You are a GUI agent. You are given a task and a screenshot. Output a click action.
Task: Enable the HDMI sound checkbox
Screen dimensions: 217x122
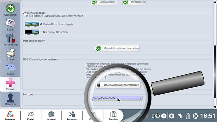click(85, 16)
